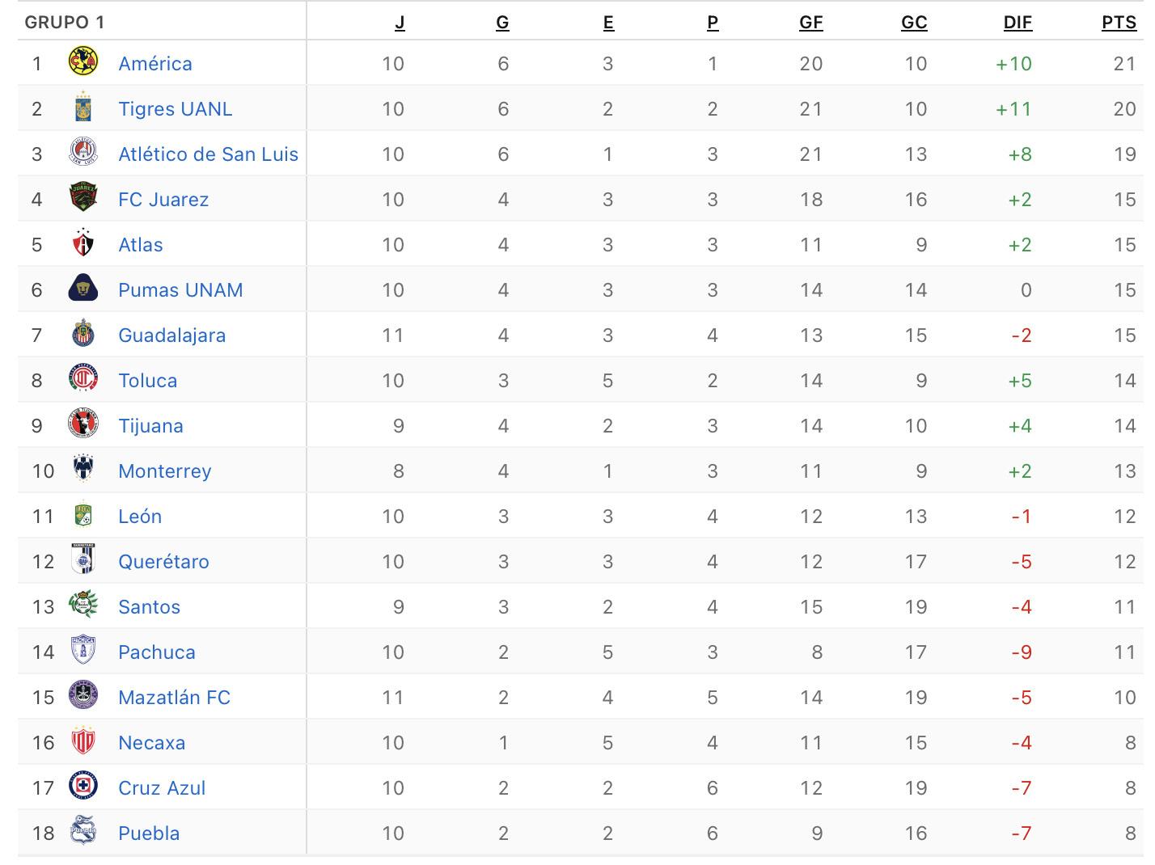Click the Santos Laguna crest
This screenshot has width=1155, height=865.
pyautogui.click(x=83, y=606)
